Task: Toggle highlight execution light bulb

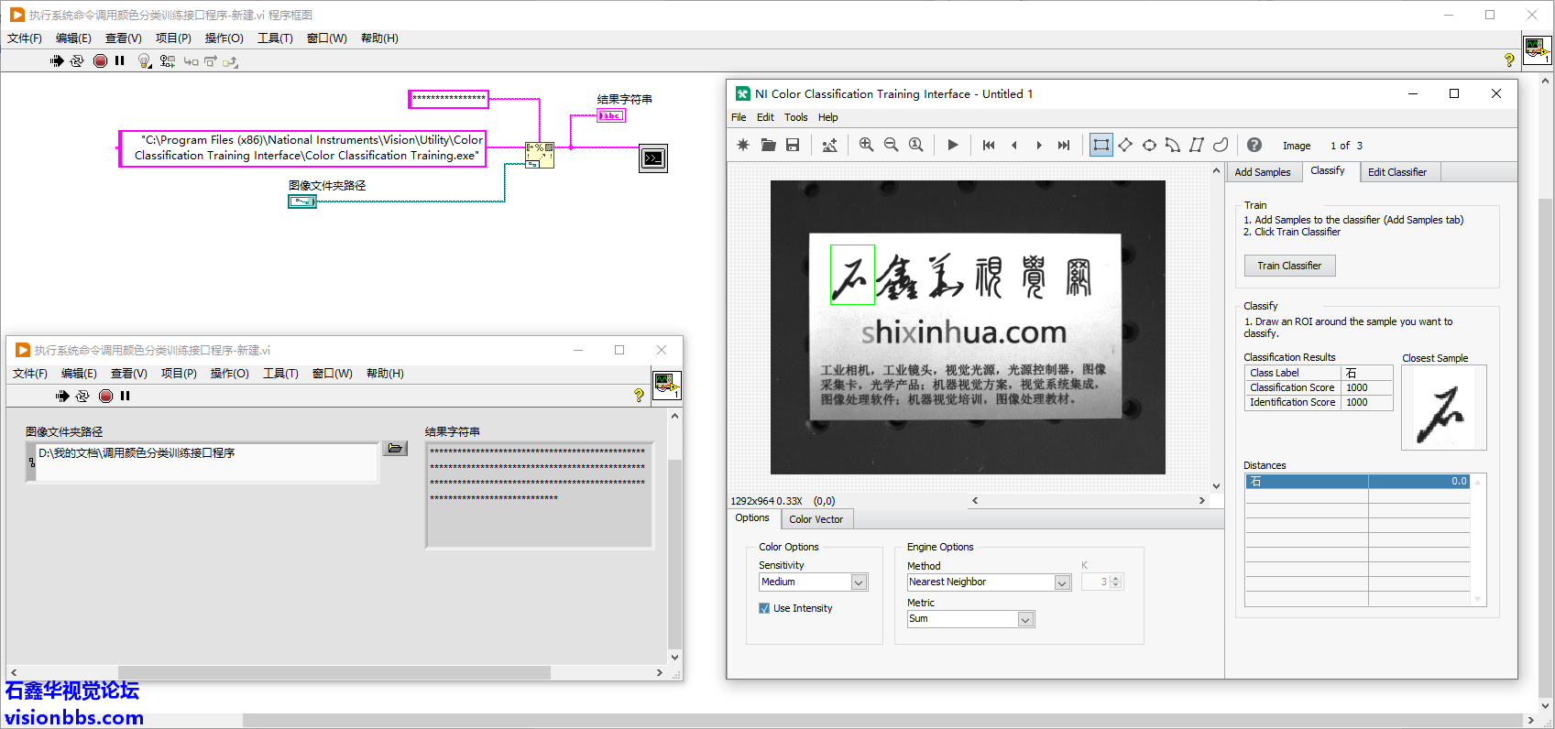Action: [144, 60]
